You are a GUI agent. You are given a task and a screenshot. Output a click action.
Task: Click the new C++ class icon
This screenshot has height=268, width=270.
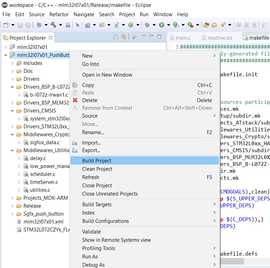pyautogui.click(x=131, y=25)
